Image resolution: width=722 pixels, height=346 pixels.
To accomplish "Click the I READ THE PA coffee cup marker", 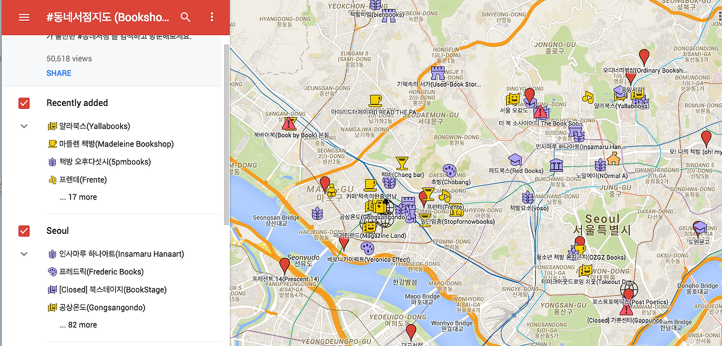I will click(x=375, y=101).
